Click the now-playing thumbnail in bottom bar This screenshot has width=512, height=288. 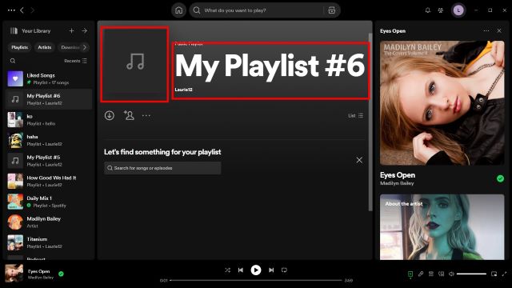coord(14,274)
